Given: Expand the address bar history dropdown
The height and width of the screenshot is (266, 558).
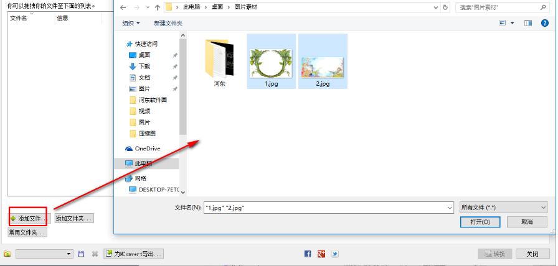Looking at the screenshot, I should (x=436, y=7).
